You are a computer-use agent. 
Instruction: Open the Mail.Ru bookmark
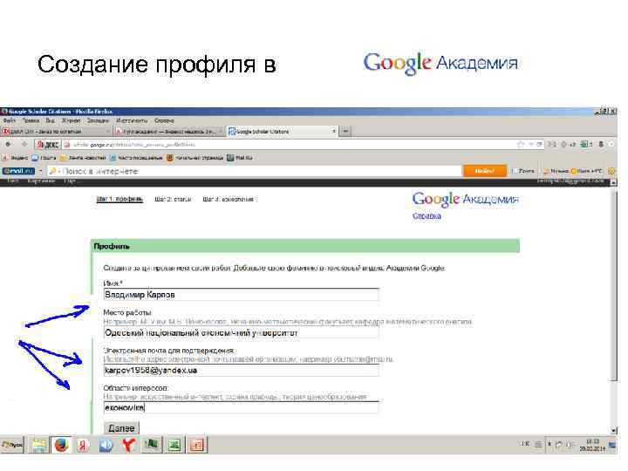click(240, 158)
